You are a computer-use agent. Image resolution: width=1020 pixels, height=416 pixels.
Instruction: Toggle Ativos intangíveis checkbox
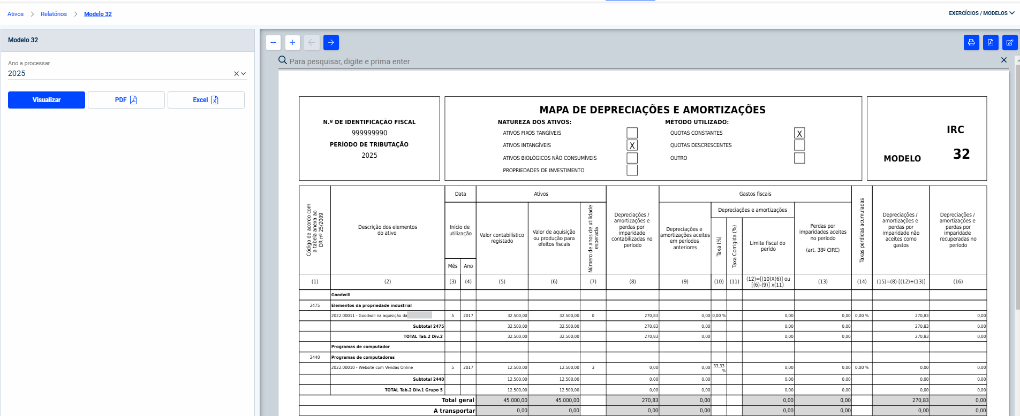pyautogui.click(x=632, y=145)
